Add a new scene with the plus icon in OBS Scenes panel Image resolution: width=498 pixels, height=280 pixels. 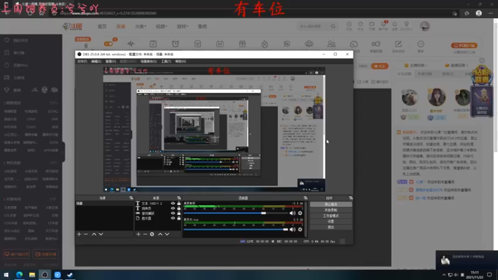(x=79, y=235)
